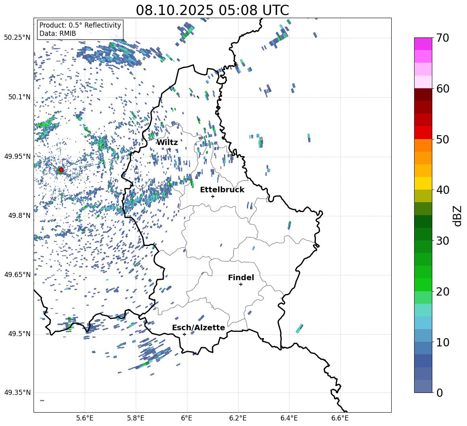Click the 50 value on the colorbar
This screenshot has height=426, width=467.
(x=443, y=139)
